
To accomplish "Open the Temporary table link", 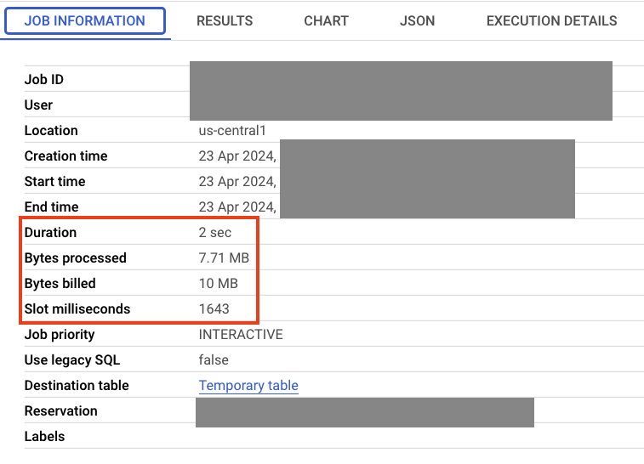I will click(248, 386).
